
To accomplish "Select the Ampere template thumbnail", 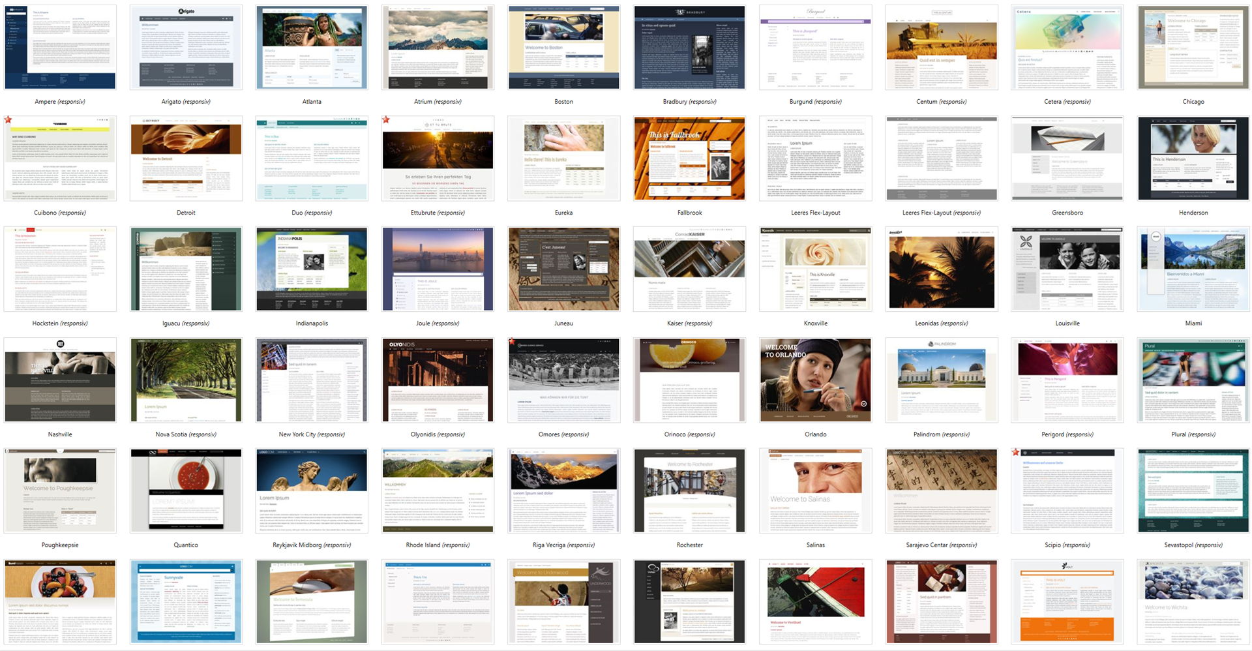I will click(60, 48).
